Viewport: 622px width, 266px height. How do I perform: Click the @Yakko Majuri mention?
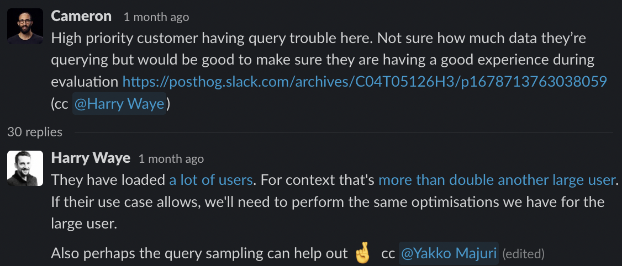pos(449,254)
